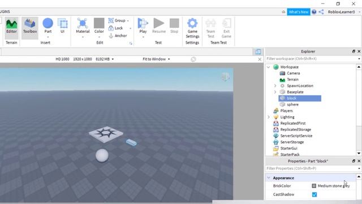Click the BrickColor Medium stone grey swatch
The image size is (362, 204).
[x=314, y=186]
